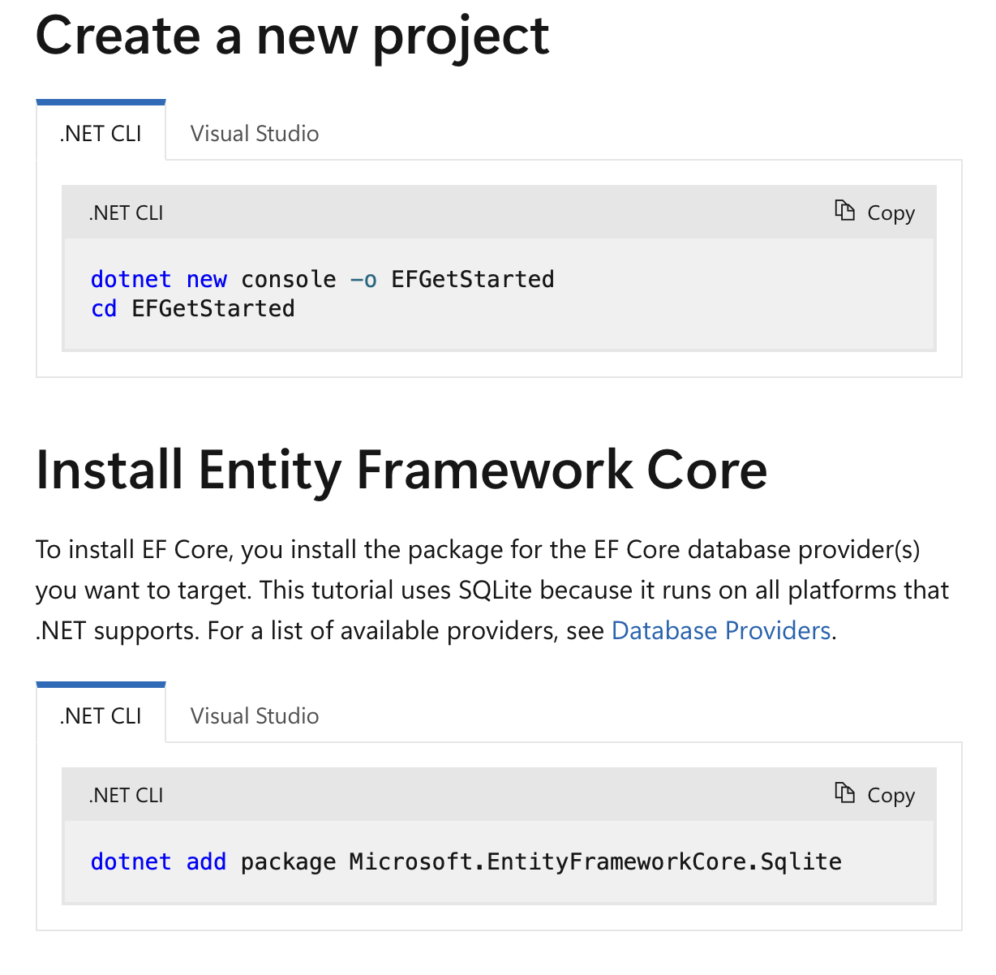Viewport: 996px width, 975px height.
Task: Click the 'cd EFGetStarted' command line
Action: (192, 308)
